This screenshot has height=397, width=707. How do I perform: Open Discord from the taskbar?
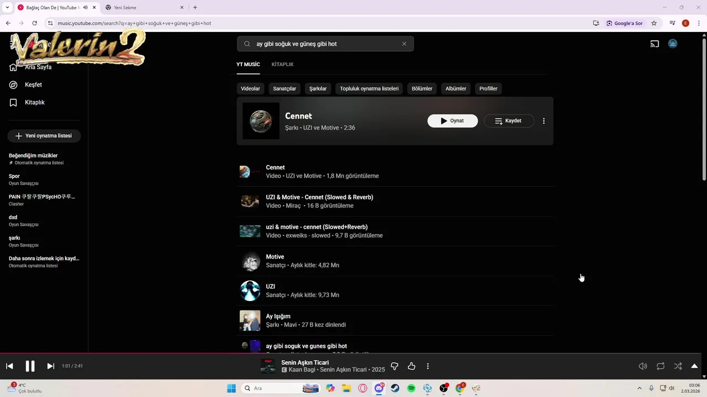pos(379,388)
